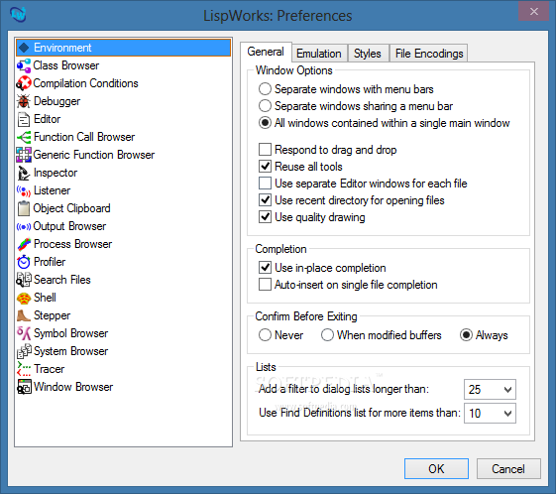The image size is (556, 494).
Task: Click the Generic Function Browser icon
Action: (x=24, y=155)
